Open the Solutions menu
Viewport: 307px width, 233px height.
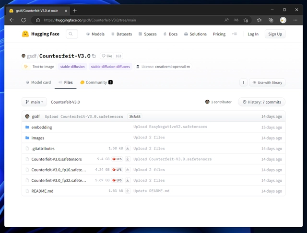coord(195,34)
